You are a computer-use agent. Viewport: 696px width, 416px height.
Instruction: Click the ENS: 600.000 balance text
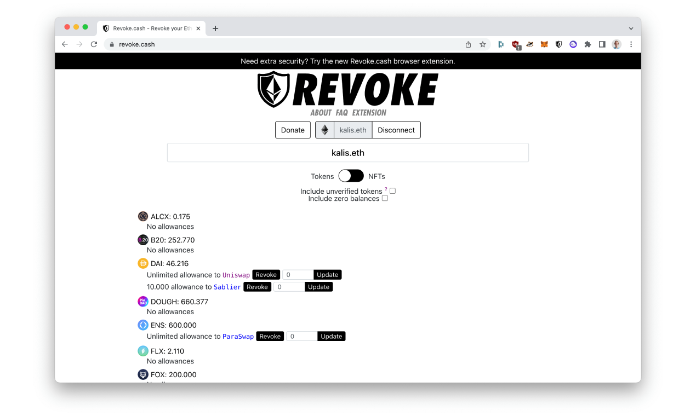click(173, 325)
